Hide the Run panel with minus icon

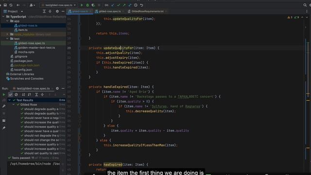pos(63,88)
